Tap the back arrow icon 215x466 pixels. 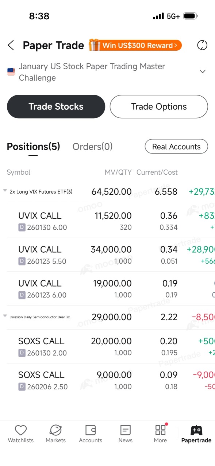(11, 45)
